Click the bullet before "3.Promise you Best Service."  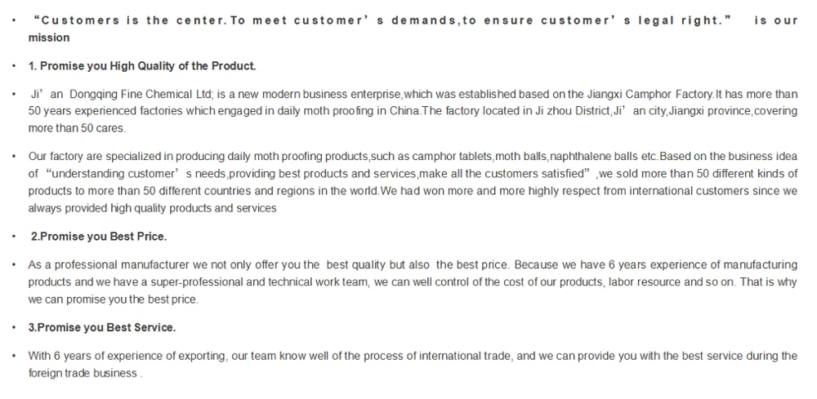click(16, 327)
